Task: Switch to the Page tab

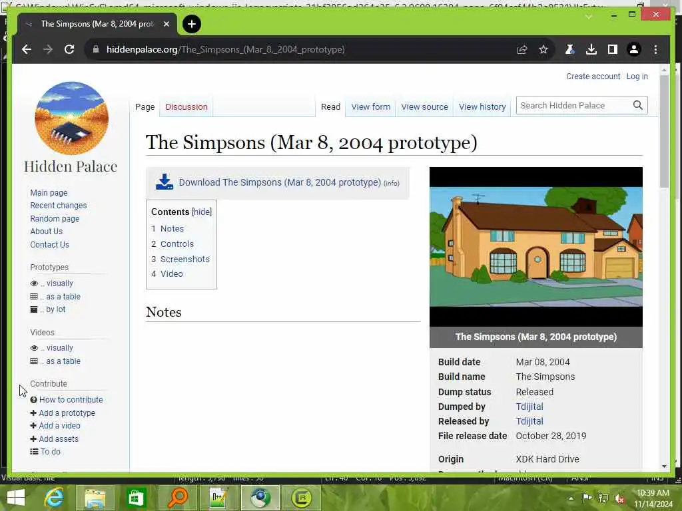Action: [145, 107]
